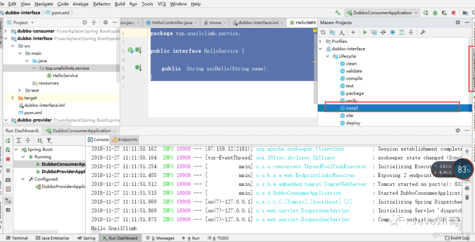This screenshot has width=475, height=242.
Task: Open Maven settings wrench icon
Action: [423, 32]
